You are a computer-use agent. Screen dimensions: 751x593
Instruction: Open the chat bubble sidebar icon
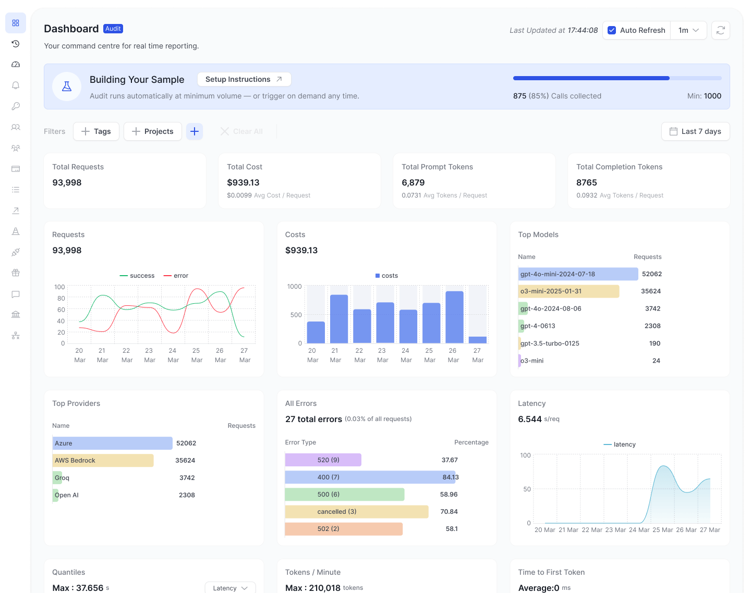coord(16,294)
